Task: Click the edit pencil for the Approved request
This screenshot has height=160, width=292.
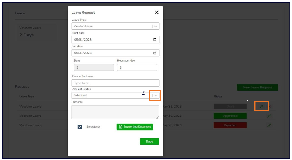Action: pyautogui.click(x=269, y=116)
